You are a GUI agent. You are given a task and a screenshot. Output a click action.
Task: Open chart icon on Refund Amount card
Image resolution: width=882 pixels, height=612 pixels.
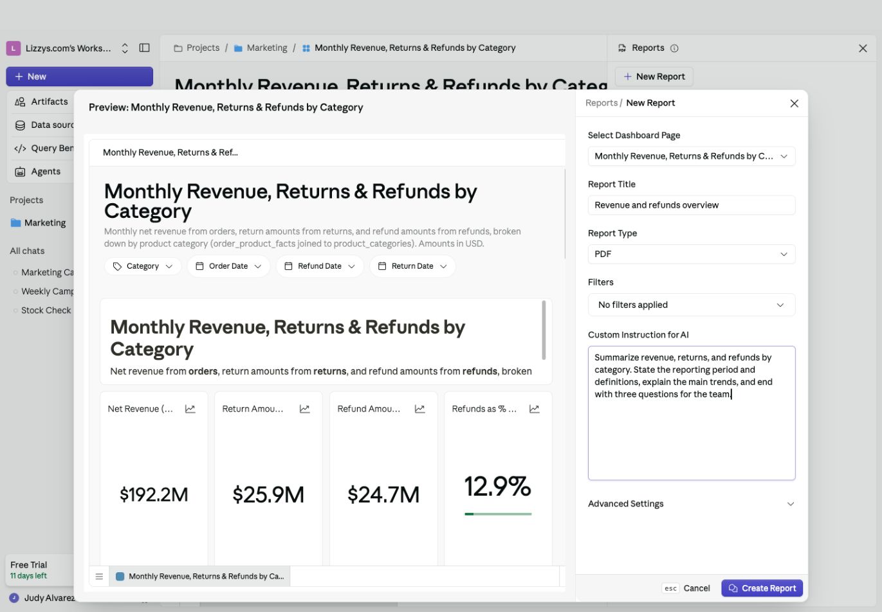(x=420, y=409)
